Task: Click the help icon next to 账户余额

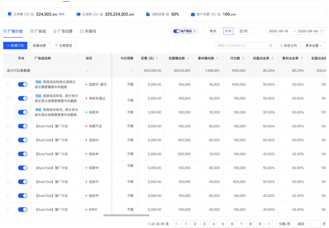Action: pos(219,14)
